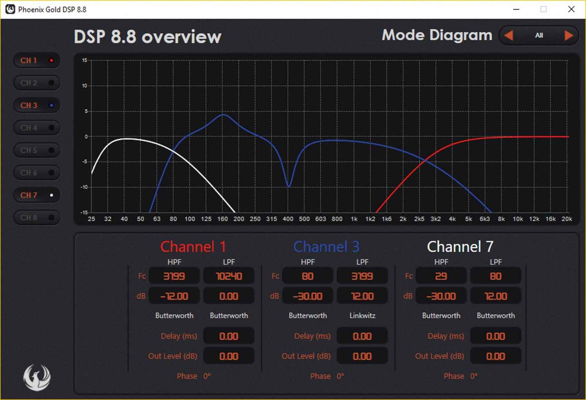The height and width of the screenshot is (400, 586).
Task: Click Channel 7 LPF Butterworth filter type
Action: click(496, 316)
